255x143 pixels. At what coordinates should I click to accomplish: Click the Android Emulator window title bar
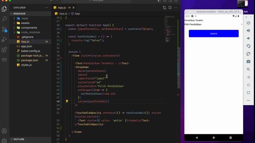tap(214, 12)
